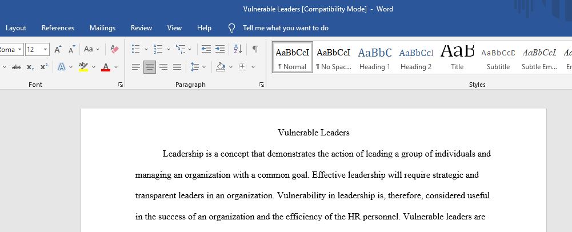Apply the Normal style
Viewport: 572px width, 232px height.
pyautogui.click(x=293, y=57)
